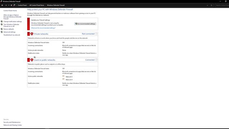Click Active public networks label

coord(35,76)
